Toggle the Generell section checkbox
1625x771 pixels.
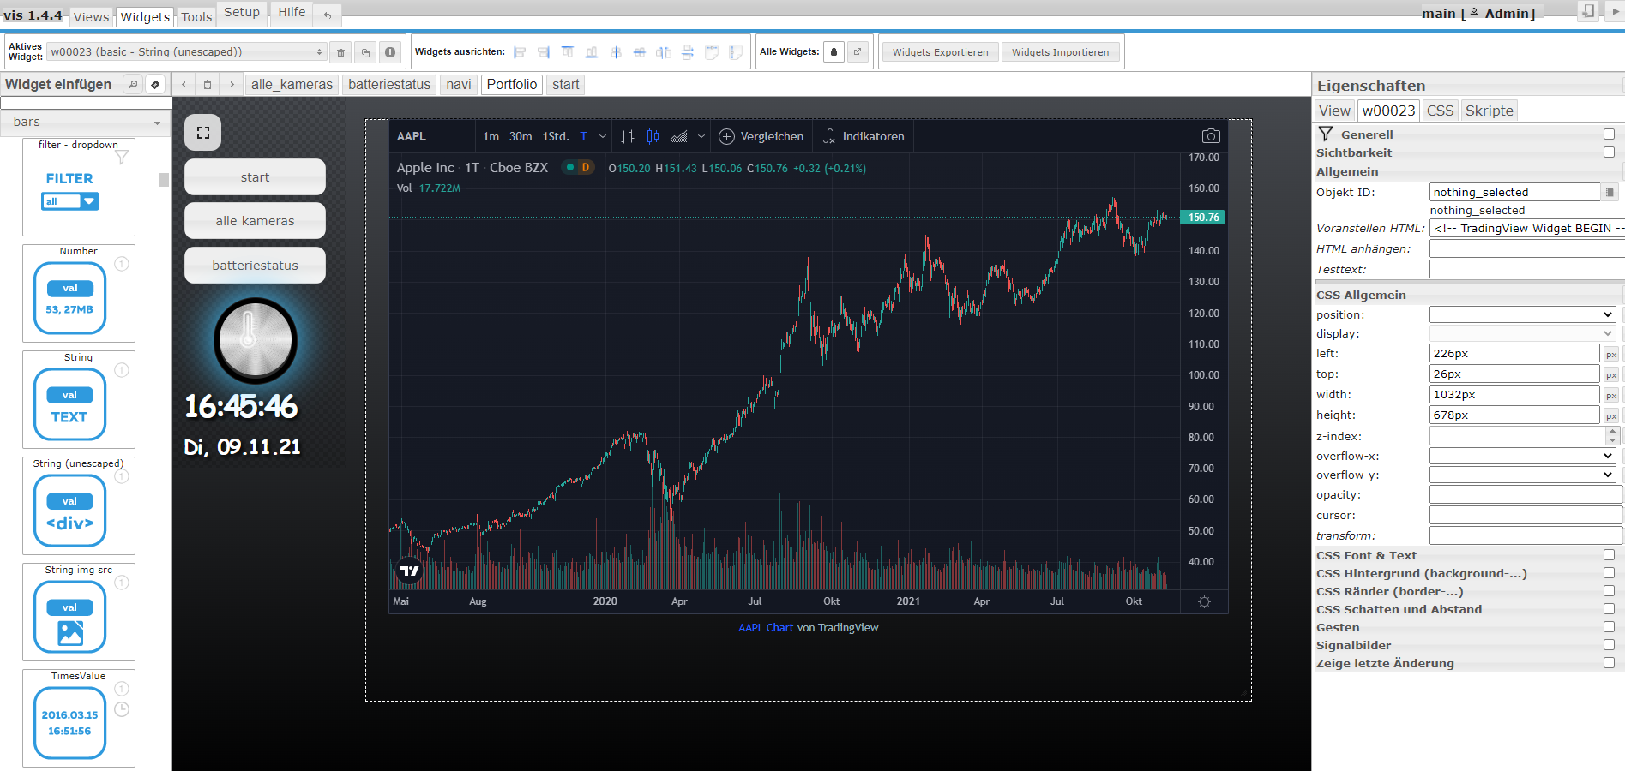pos(1609,134)
